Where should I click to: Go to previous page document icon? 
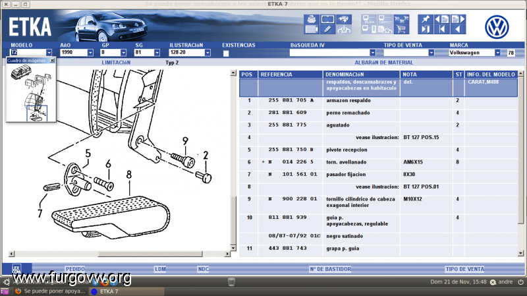[441, 19]
